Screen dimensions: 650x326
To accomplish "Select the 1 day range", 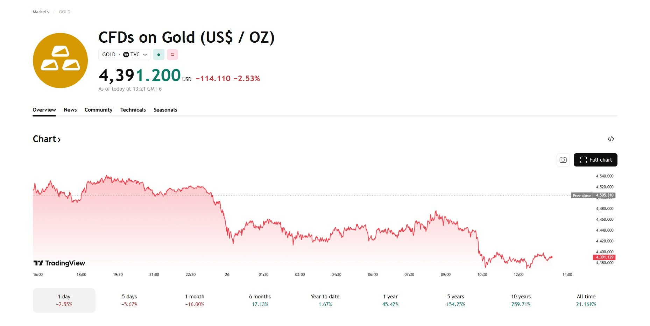I will [x=64, y=300].
